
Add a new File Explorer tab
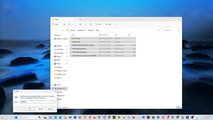(x=81, y=19)
